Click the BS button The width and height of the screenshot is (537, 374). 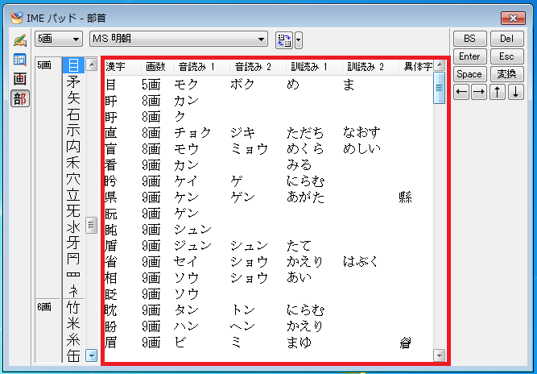pos(469,39)
